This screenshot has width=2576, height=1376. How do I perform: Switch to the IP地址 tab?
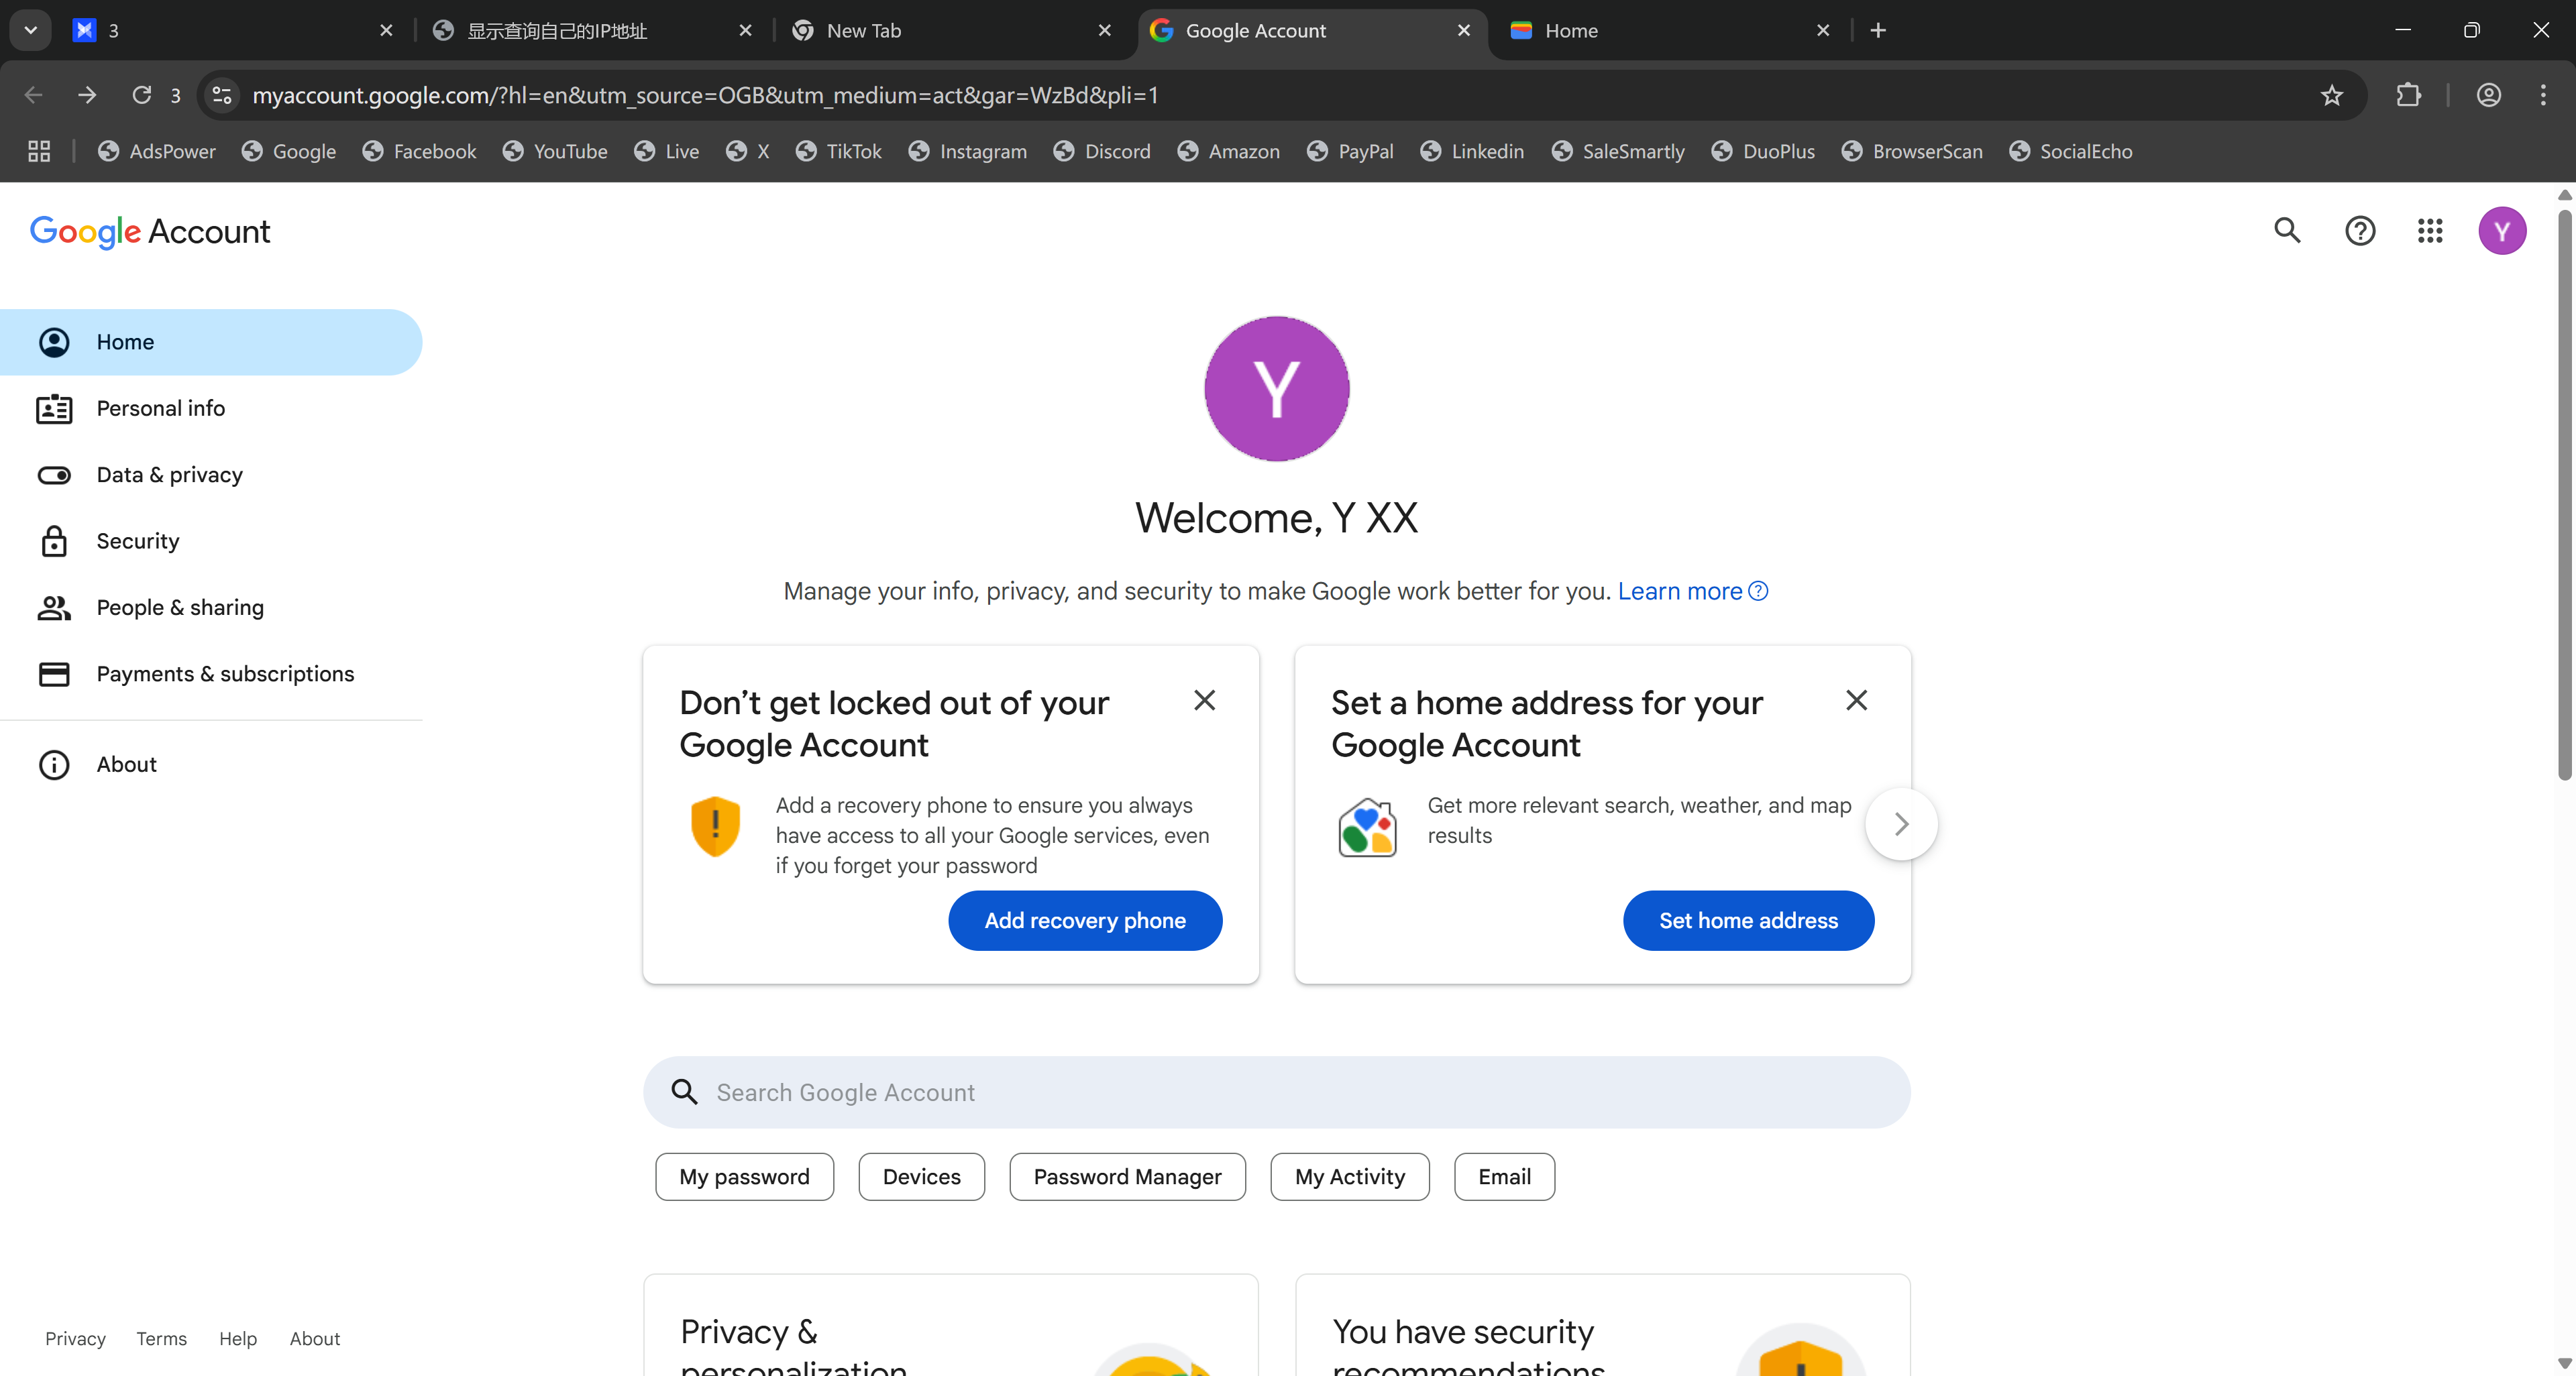pyautogui.click(x=592, y=31)
